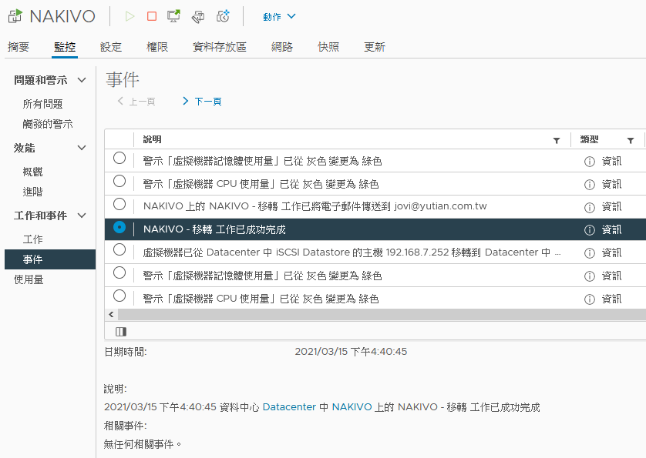This screenshot has height=458, width=646.
Task: Click the iSCSI Datastore migration event text
Action: [x=352, y=252]
